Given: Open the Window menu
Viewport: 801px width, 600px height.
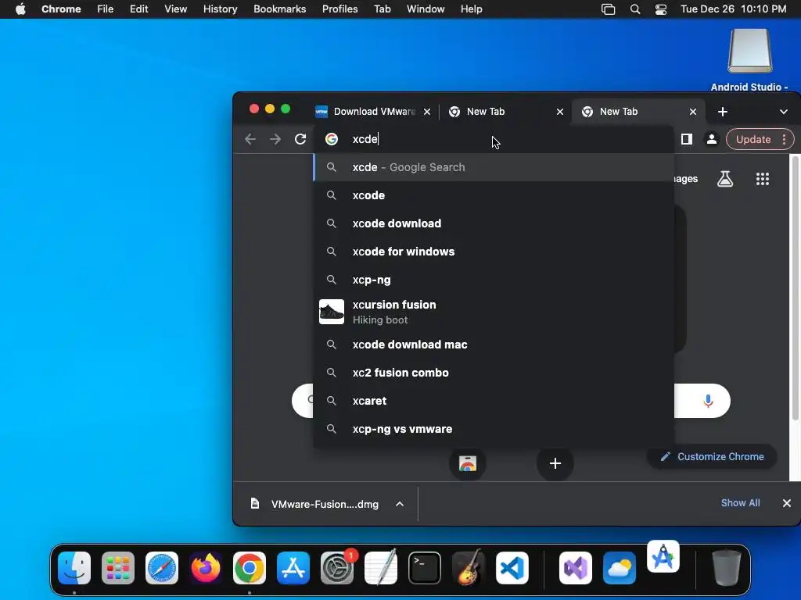Looking at the screenshot, I should coord(426,9).
